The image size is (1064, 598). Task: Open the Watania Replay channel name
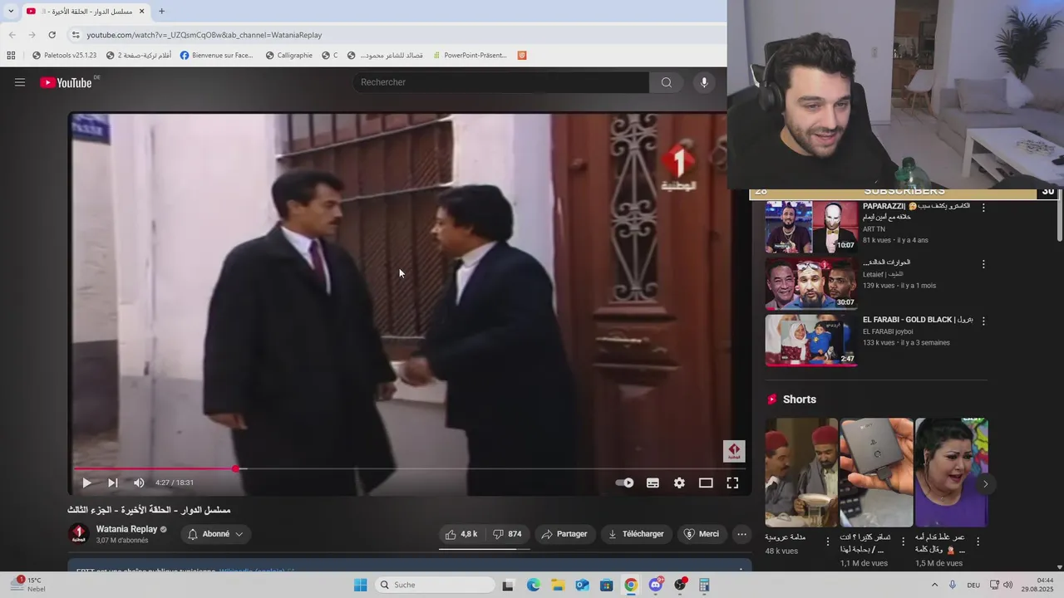126,529
